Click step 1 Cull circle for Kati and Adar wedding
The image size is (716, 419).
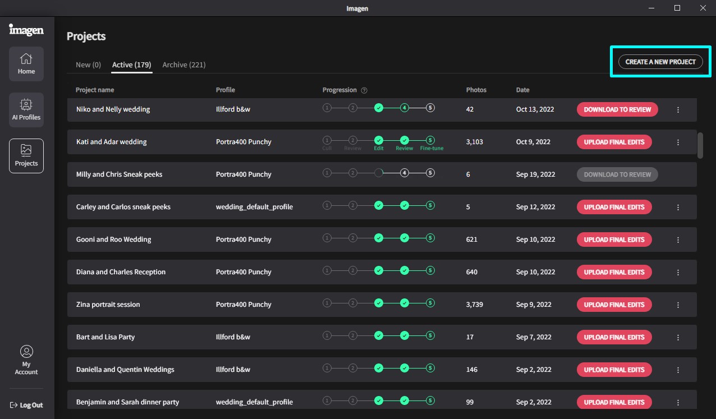coord(327,140)
